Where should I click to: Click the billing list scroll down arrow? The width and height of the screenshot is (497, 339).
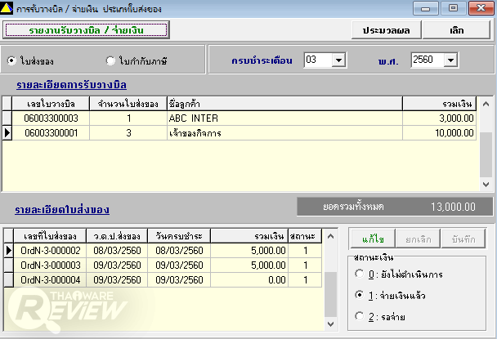486,184
